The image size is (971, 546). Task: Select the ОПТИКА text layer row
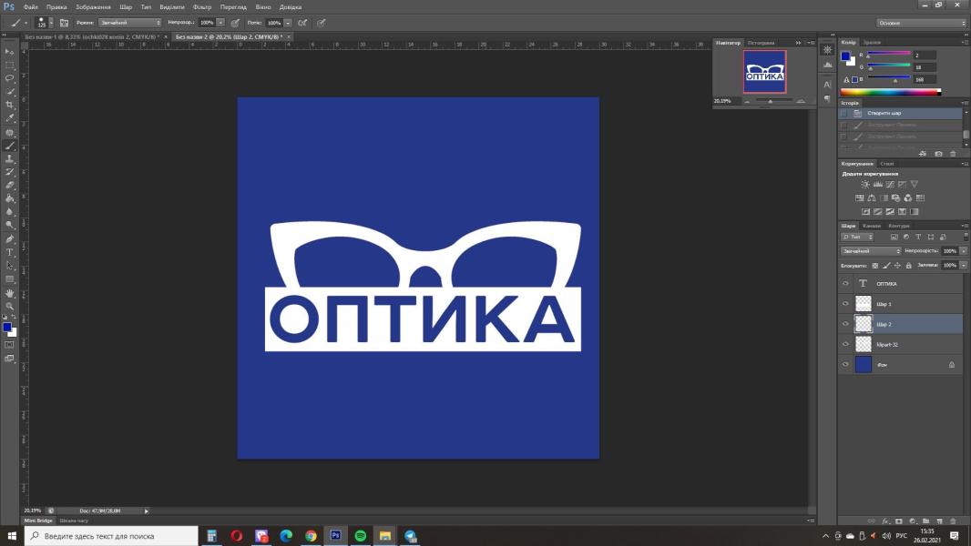pyautogui.click(x=901, y=284)
